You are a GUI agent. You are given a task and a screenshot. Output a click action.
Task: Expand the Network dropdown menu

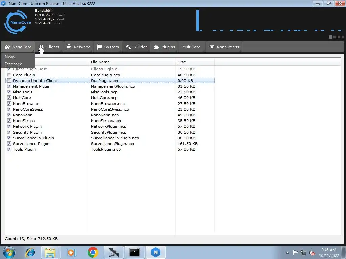tap(78, 47)
